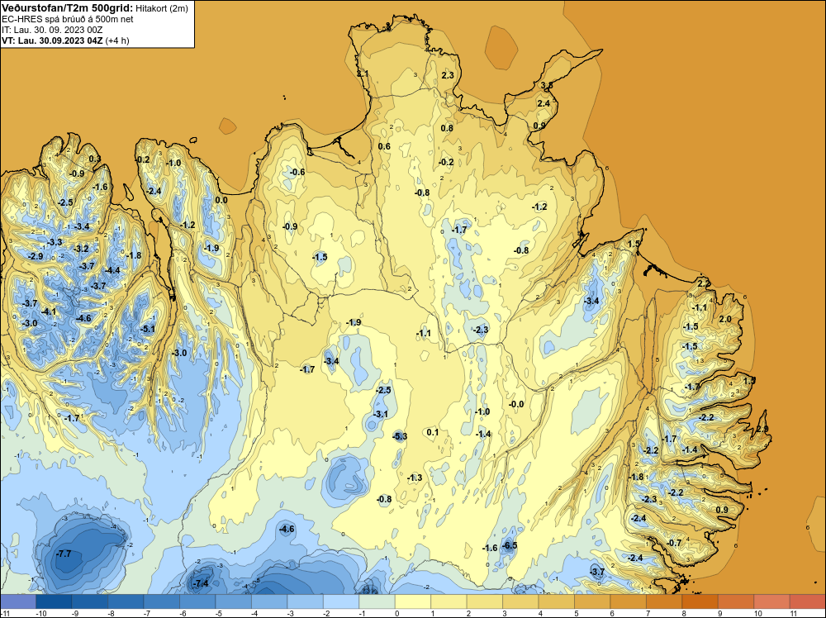Pick the legend swatch between -10 and -9

[x=54, y=601]
